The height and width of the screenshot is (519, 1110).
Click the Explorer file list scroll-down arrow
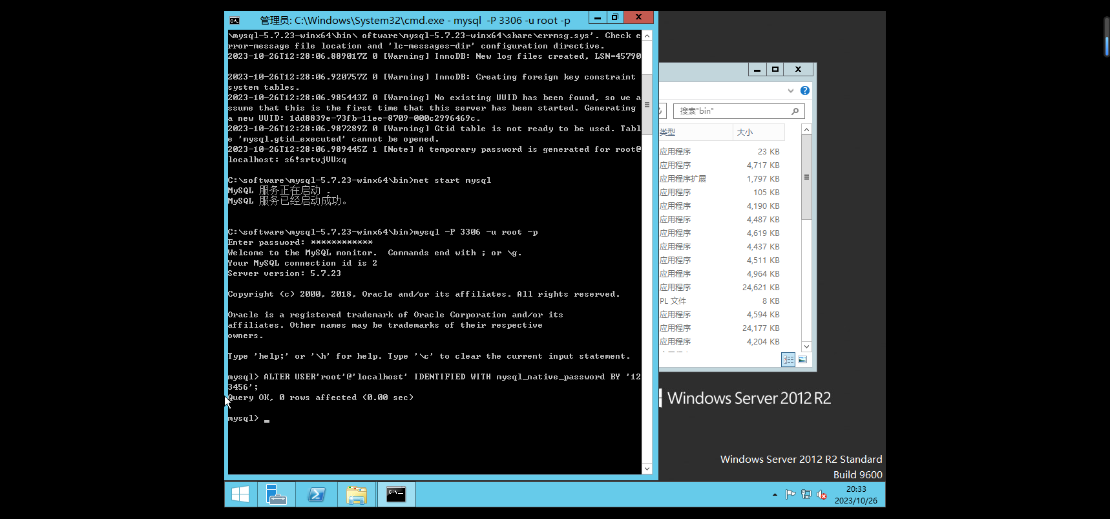[806, 347]
